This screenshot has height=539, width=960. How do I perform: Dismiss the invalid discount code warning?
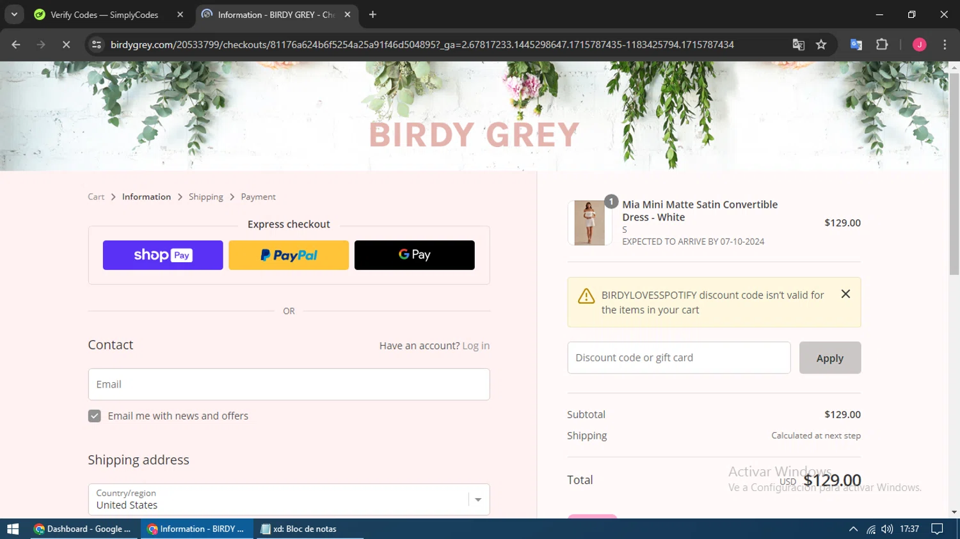[x=845, y=294]
